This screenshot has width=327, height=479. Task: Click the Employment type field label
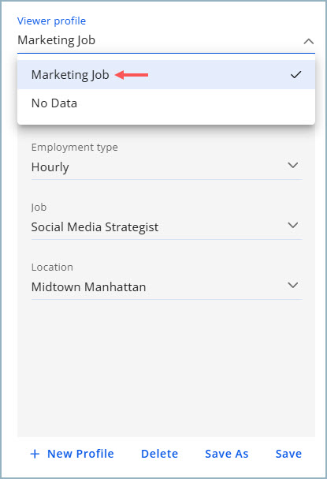74,148
